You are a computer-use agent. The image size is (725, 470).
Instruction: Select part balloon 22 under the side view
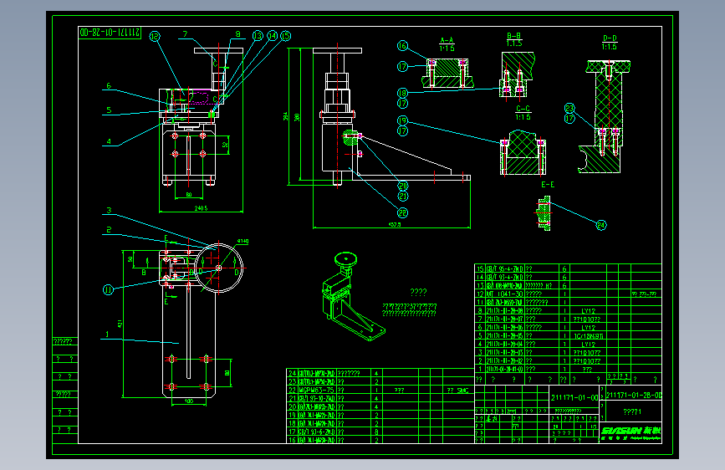tap(403, 212)
